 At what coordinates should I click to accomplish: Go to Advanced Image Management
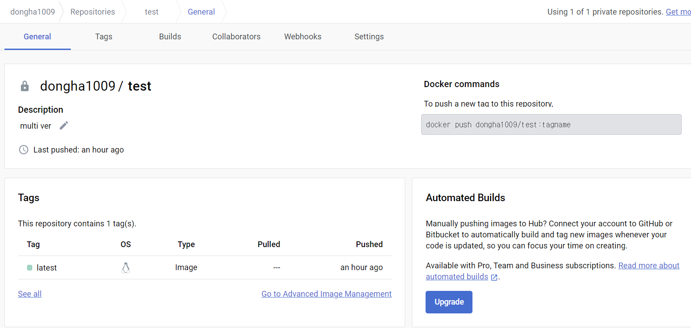click(x=326, y=294)
